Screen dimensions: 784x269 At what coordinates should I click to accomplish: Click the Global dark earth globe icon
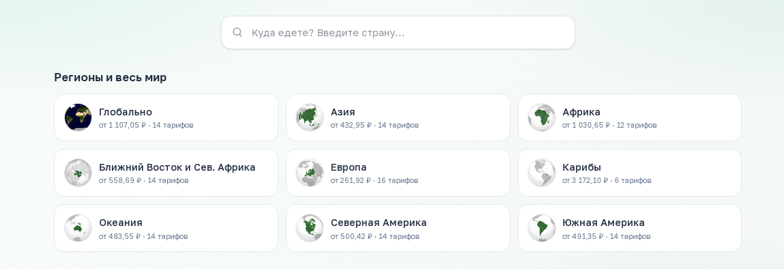tap(78, 117)
